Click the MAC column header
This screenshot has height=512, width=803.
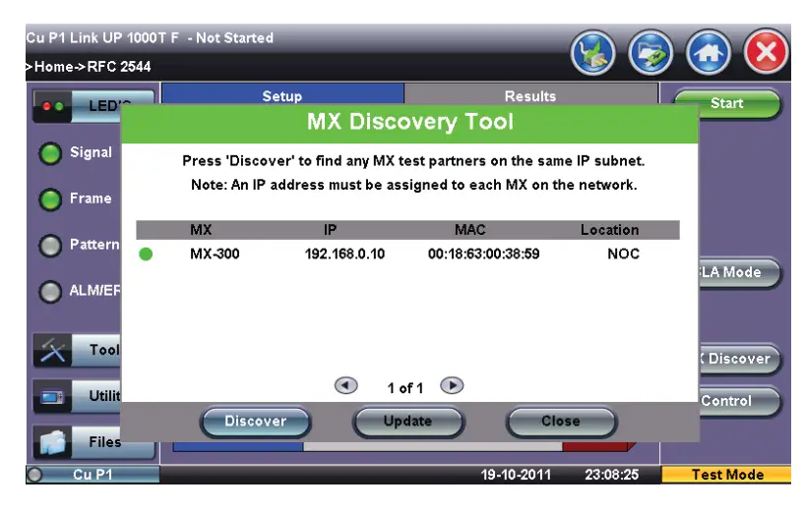coord(470,230)
